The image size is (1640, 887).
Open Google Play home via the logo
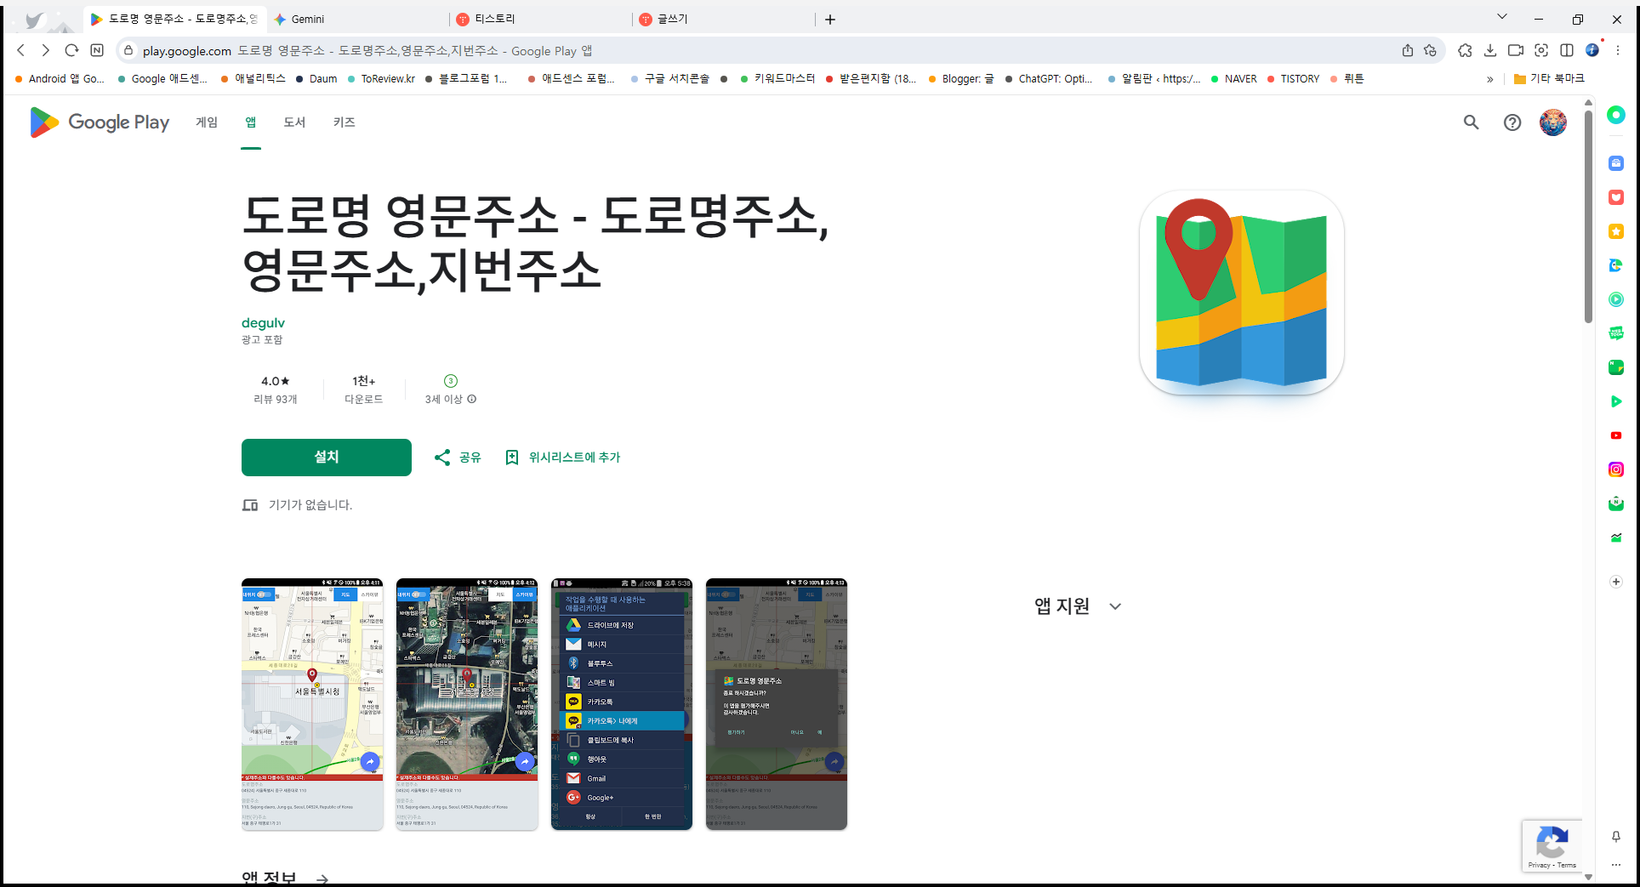coord(99,122)
